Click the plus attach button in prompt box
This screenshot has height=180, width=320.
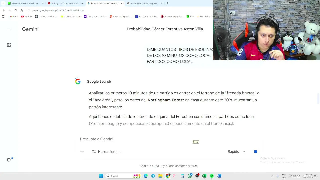click(82, 152)
